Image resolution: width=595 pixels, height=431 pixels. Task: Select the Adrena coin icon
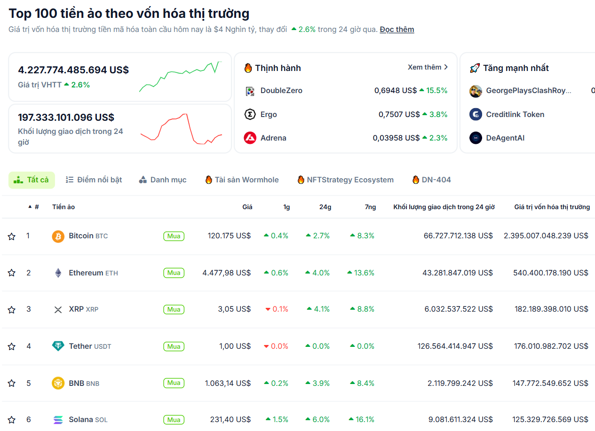[248, 138]
